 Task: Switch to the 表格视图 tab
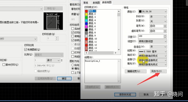[107, 2]
